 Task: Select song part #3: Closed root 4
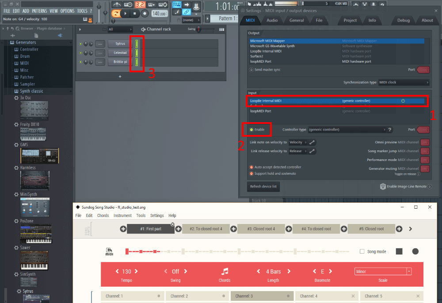(x=261, y=228)
